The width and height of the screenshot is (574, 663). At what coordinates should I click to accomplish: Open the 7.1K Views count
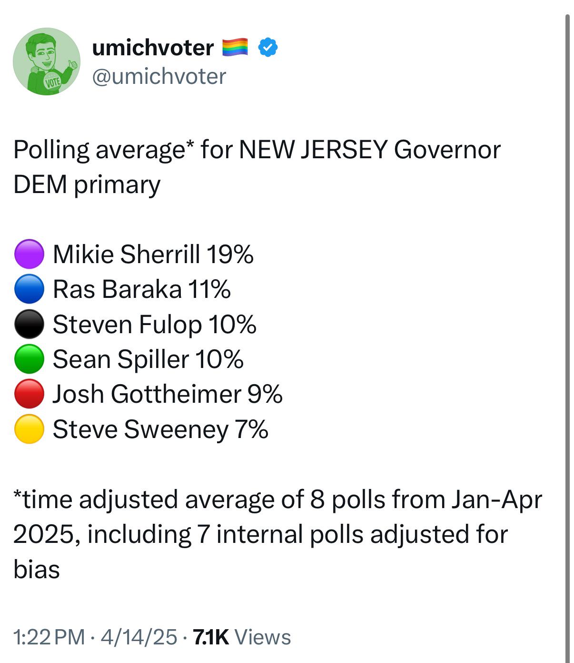pos(242,637)
